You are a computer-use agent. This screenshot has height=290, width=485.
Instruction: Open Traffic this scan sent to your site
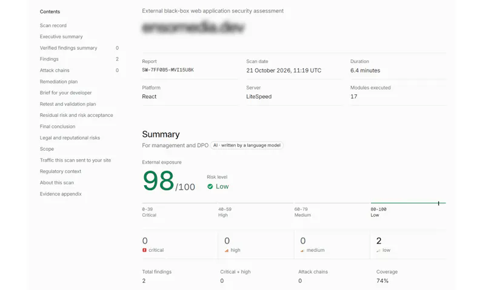(75, 160)
